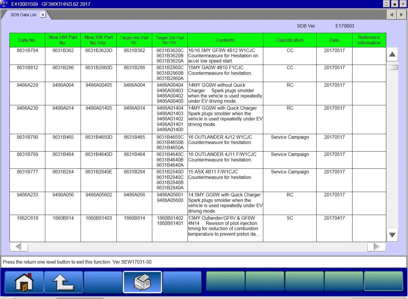Click the printer icon button
Screen dimensions: 408x299
(143, 282)
